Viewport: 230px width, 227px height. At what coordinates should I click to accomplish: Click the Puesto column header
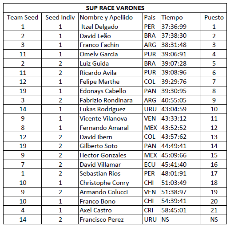214,17
